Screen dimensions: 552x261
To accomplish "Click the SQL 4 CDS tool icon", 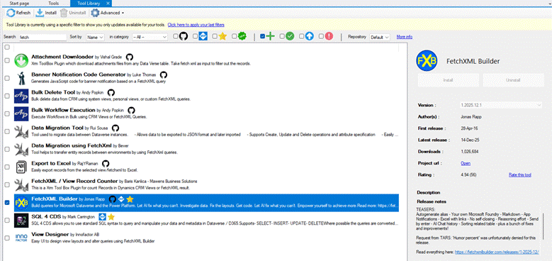I will (x=21, y=220).
